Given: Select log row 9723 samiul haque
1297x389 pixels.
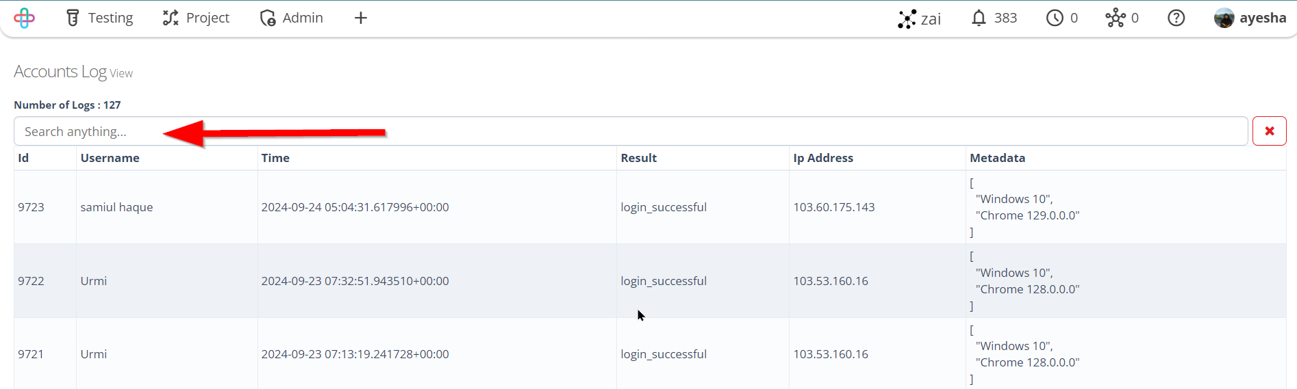Looking at the screenshot, I should click(650, 207).
